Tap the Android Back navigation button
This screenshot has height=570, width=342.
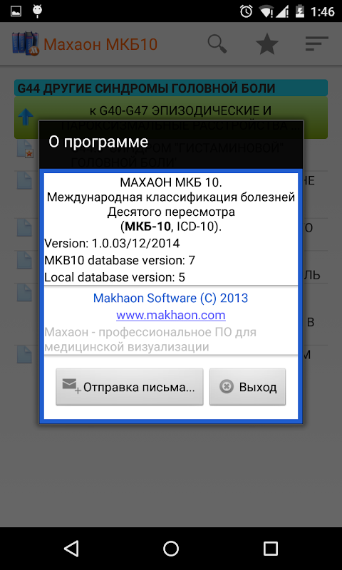click(x=71, y=548)
